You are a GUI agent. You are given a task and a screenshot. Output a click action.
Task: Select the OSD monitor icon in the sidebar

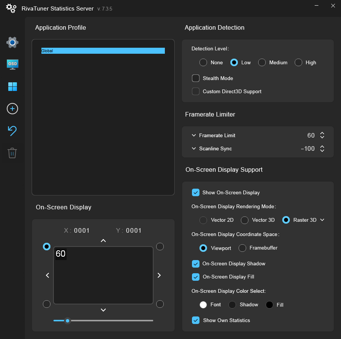pyautogui.click(x=12, y=64)
